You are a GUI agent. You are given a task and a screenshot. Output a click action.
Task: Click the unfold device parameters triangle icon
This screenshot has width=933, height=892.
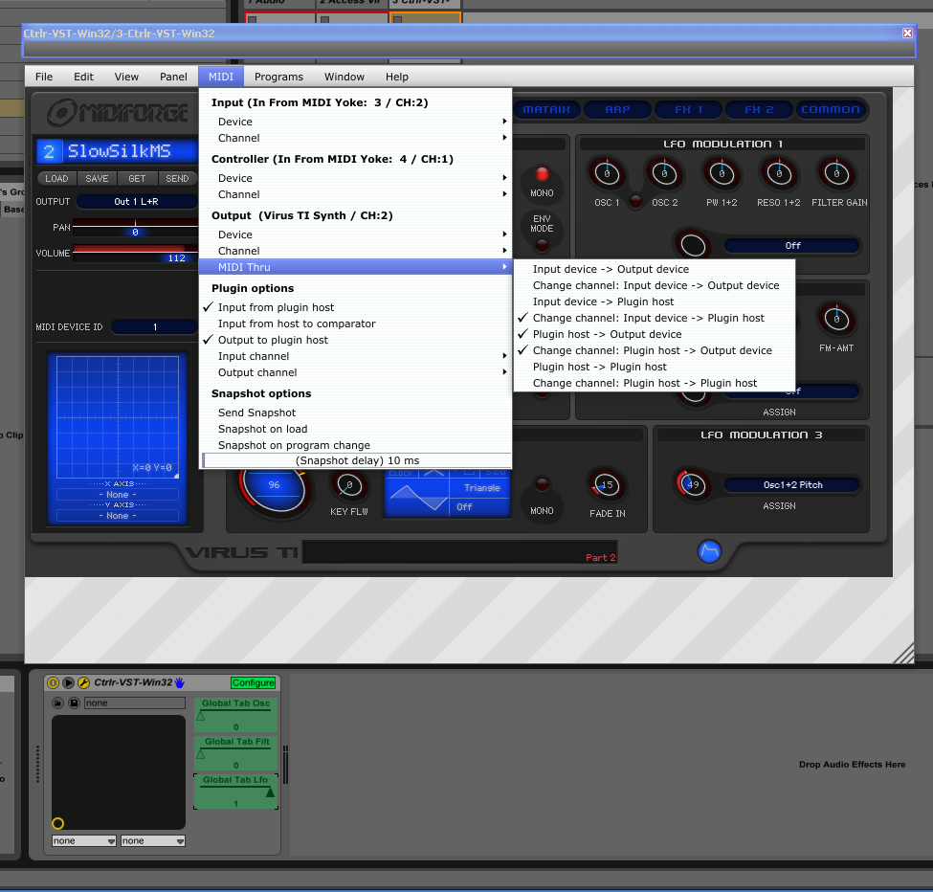click(x=68, y=682)
